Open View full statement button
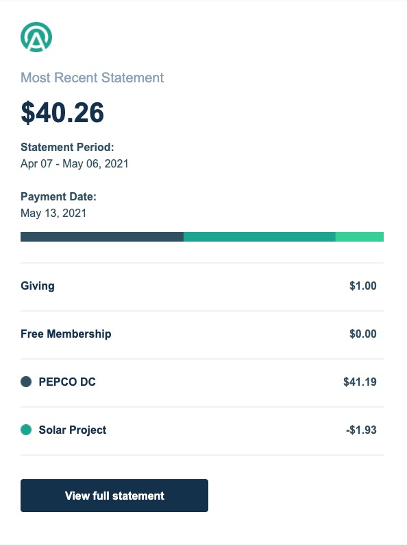 114,496
